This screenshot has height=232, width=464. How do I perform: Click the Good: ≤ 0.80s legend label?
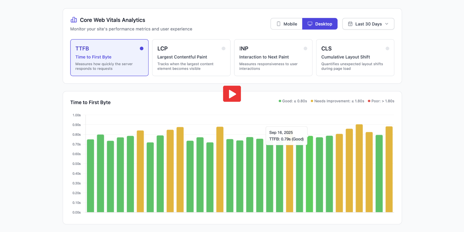295,101
